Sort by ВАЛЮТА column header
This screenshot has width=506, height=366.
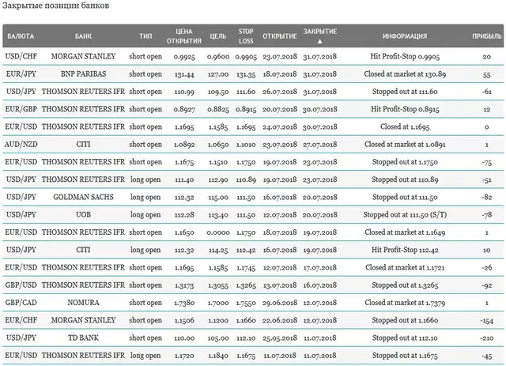tap(21, 36)
